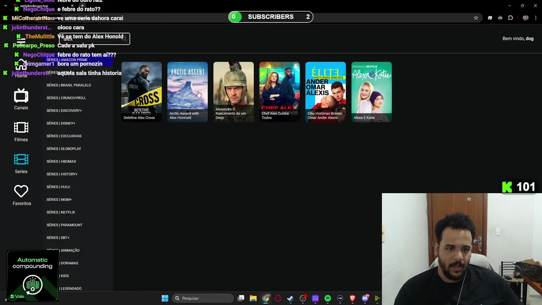Open Brave browser from the taskbar
Image resolution: width=542 pixels, height=305 pixels.
pyautogui.click(x=352, y=298)
